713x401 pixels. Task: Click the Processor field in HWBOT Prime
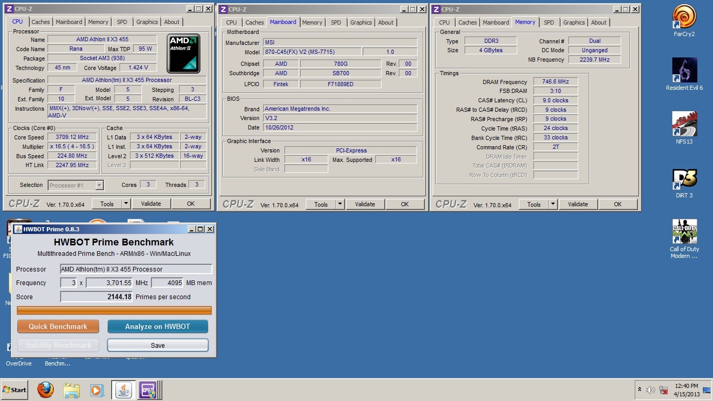click(136, 269)
